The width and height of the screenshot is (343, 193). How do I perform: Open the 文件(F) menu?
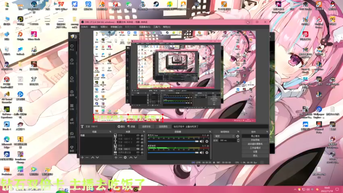(84, 27)
